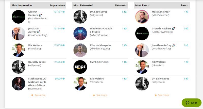The image size is (203, 109).
Task: Click Mike Schiemer's profile picture
Action: 142,17
